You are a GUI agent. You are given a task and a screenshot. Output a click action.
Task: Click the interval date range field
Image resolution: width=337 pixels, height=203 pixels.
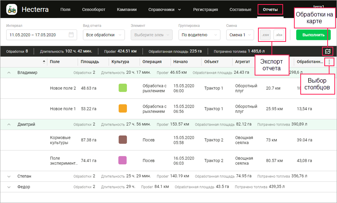[x=37, y=35]
